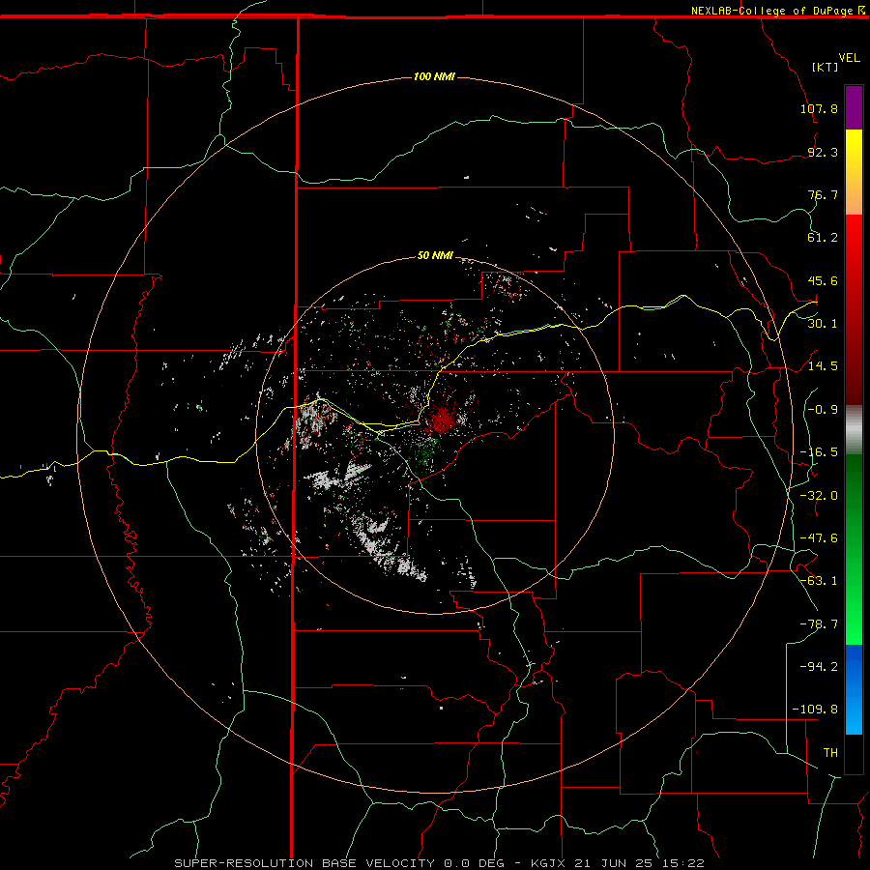Click the 76.7 velocity scale value

pyautogui.click(x=823, y=194)
